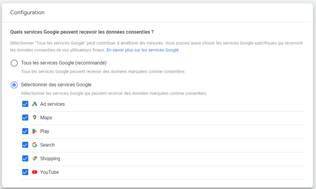Click the Google Search G icon

pyautogui.click(x=35, y=145)
